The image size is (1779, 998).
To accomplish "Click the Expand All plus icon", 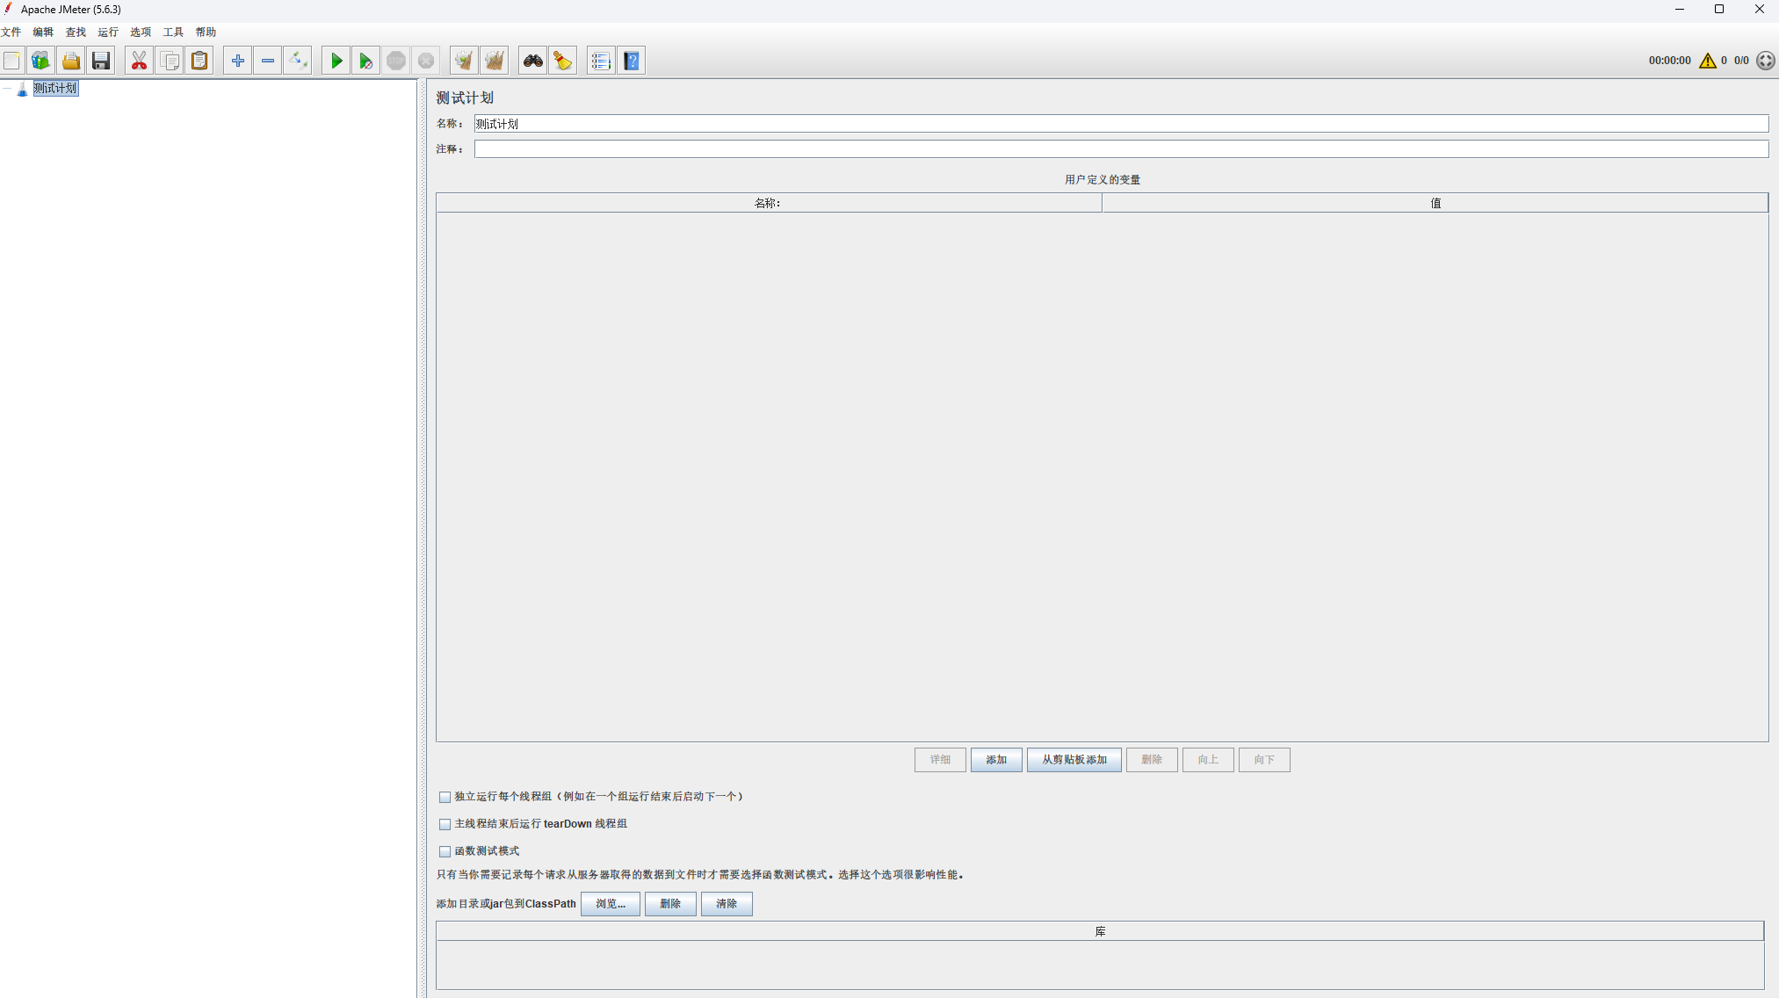I will pos(237,61).
